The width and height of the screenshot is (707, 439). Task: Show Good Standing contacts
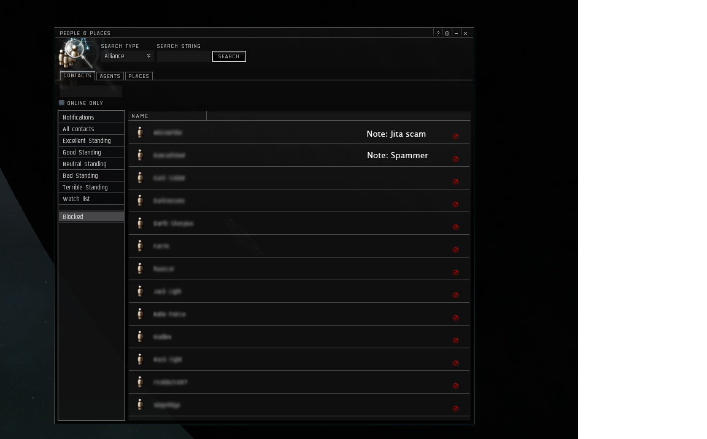click(x=91, y=152)
